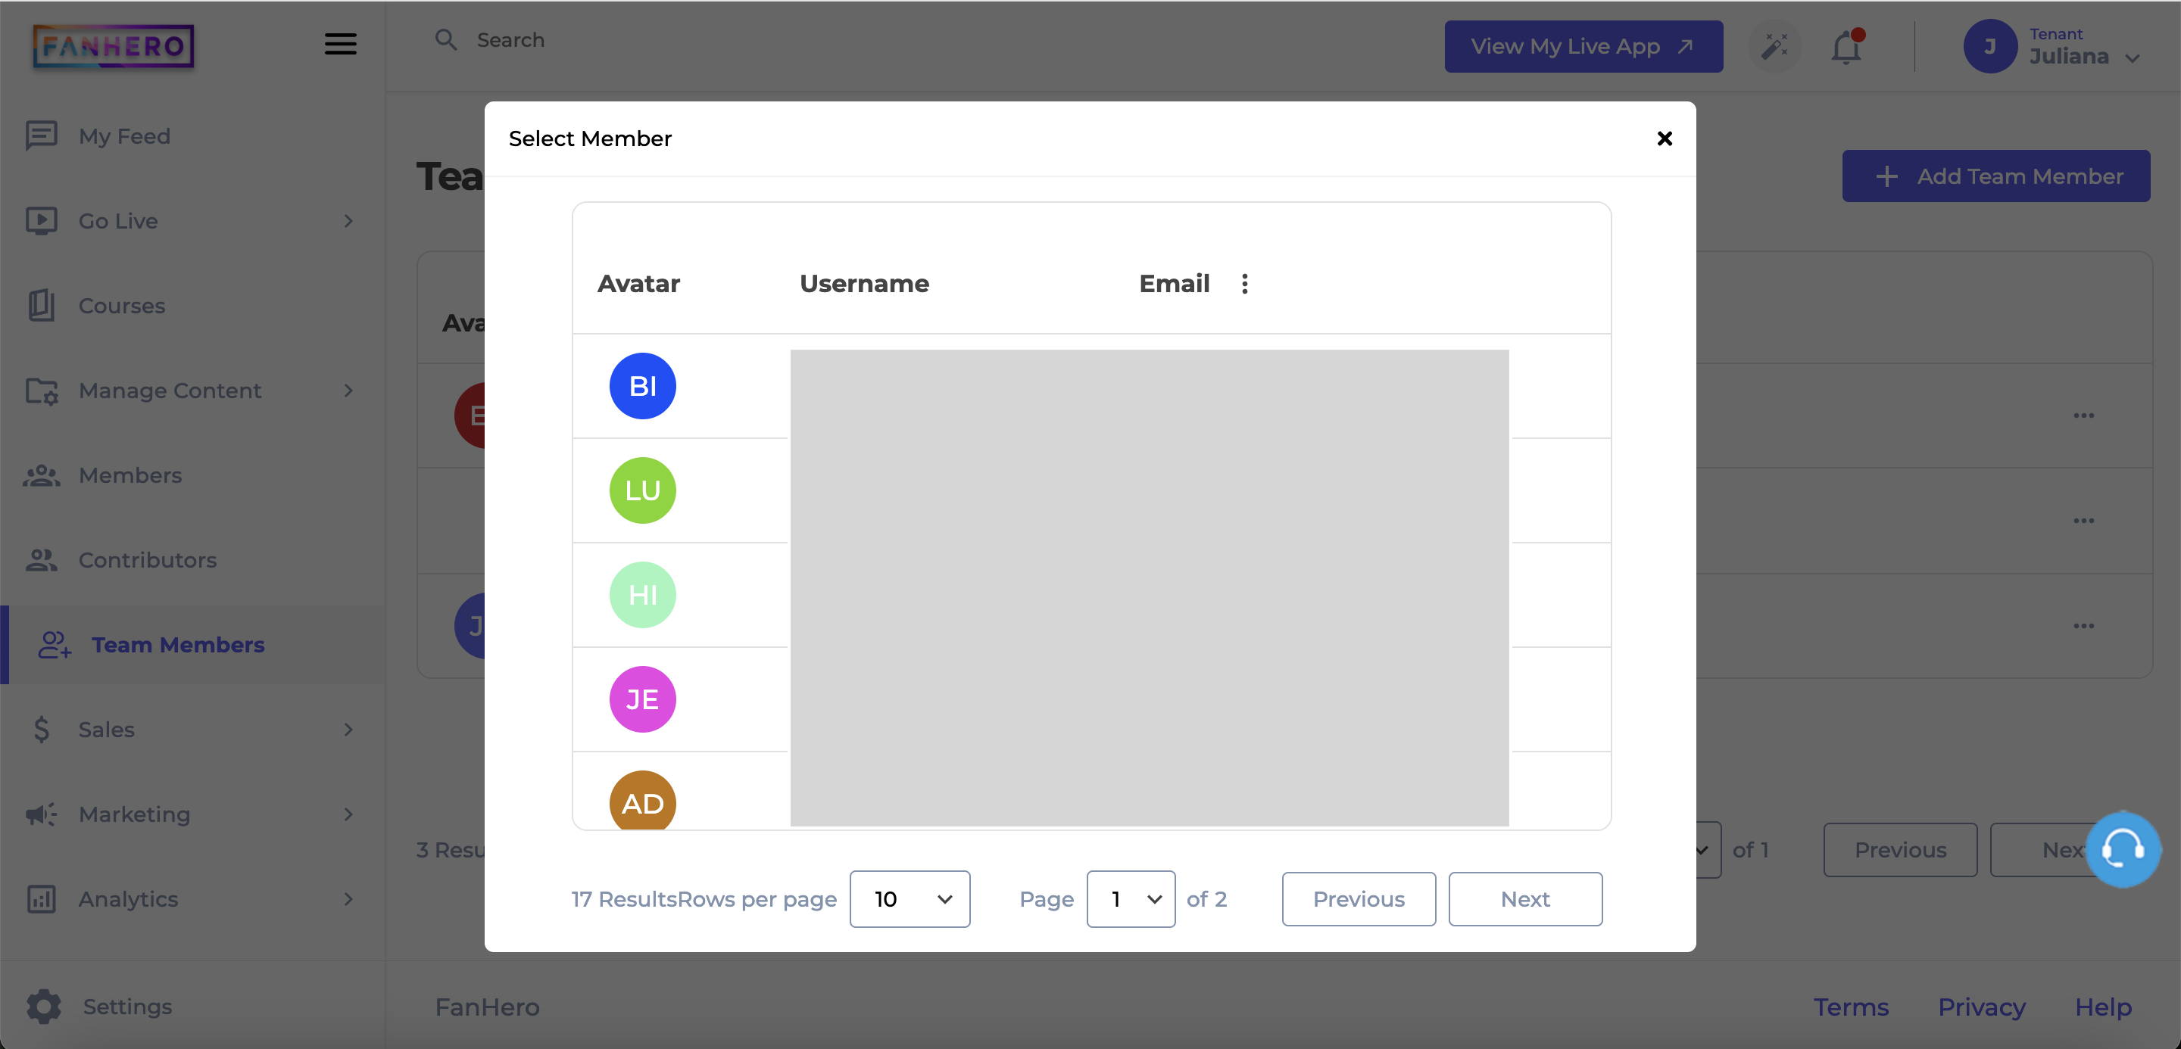
Task: Click the search magnifier icon
Action: [445, 40]
